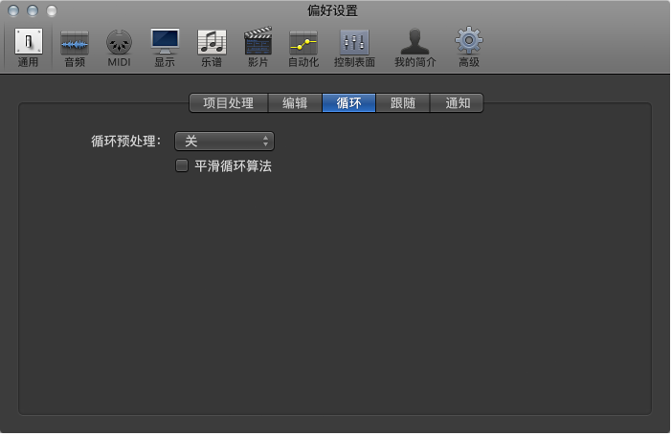Switch to the 通知 tab

click(457, 103)
